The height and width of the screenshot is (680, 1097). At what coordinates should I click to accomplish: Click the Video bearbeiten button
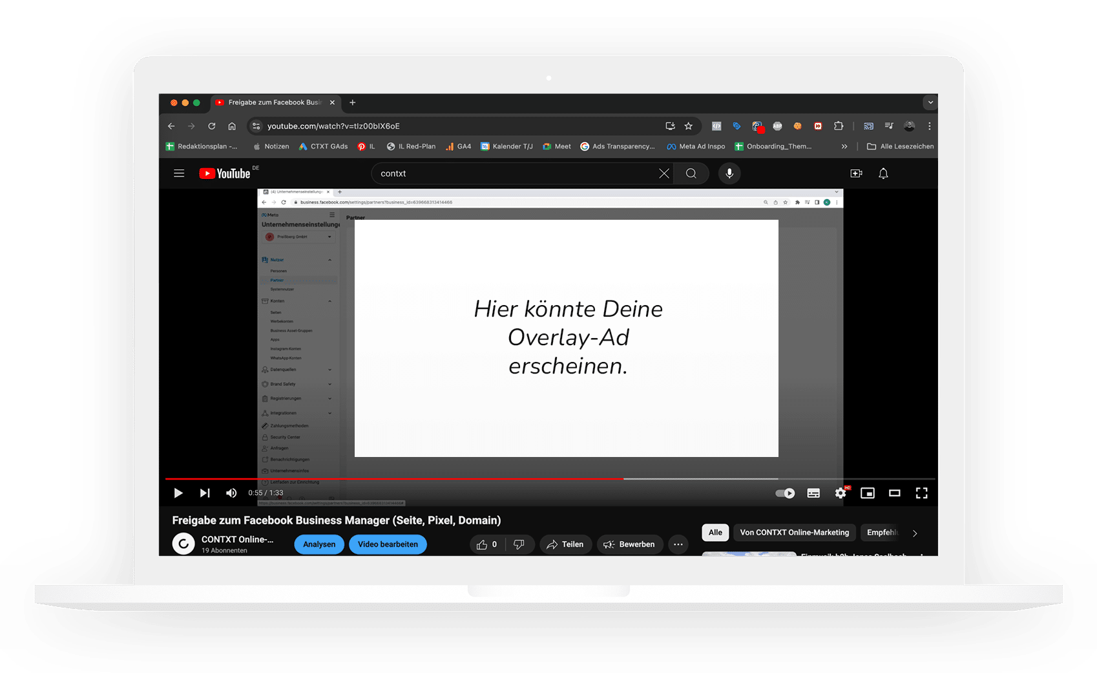click(x=388, y=544)
